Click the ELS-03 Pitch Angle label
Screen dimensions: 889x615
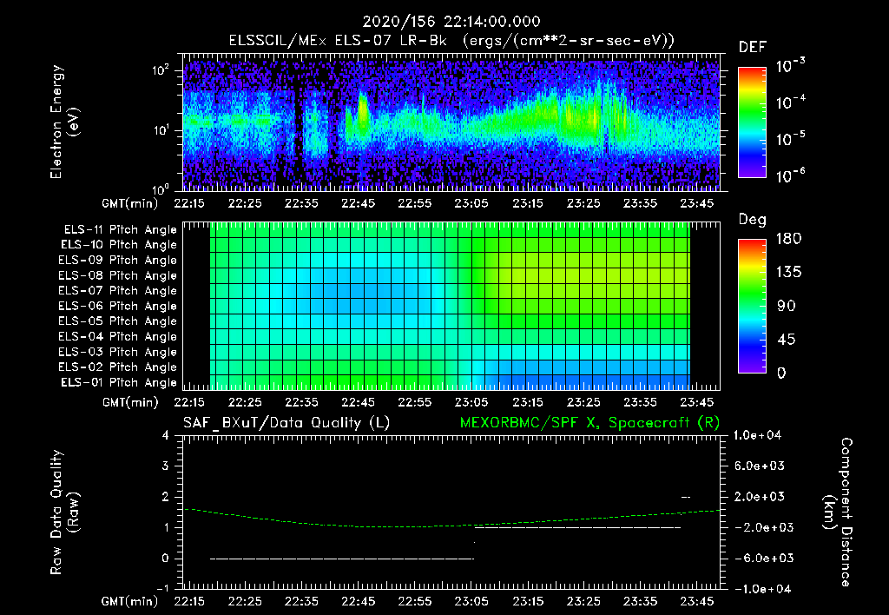118,353
